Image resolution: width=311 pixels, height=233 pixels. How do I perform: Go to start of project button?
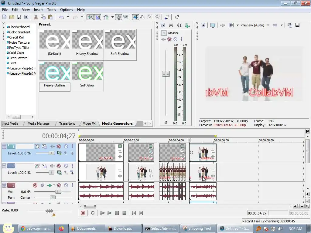click(134, 213)
